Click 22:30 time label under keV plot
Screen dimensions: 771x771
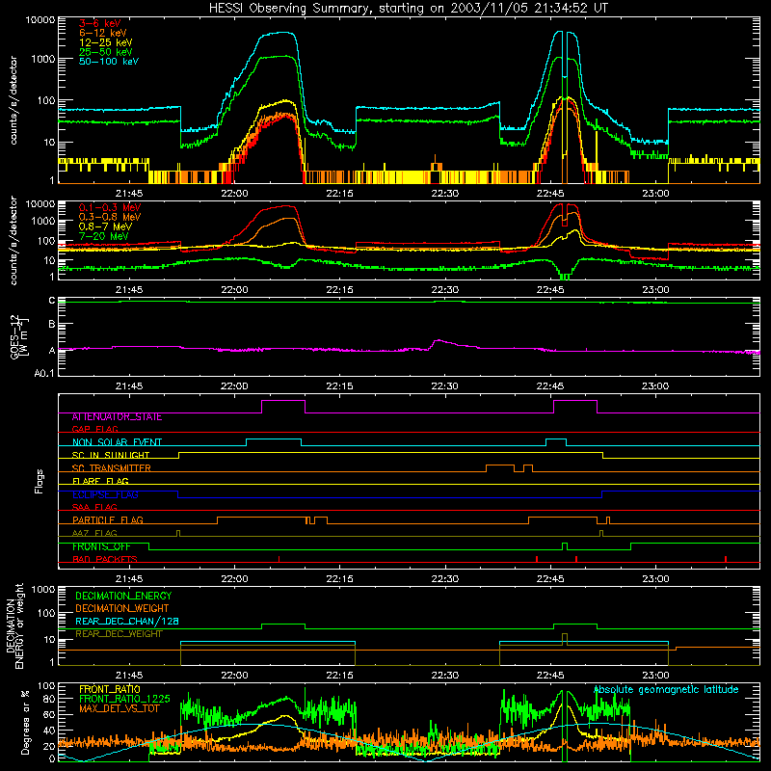(445, 194)
